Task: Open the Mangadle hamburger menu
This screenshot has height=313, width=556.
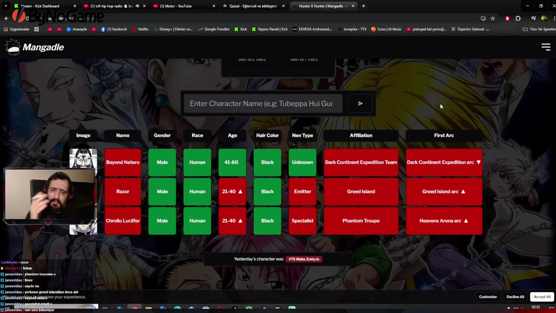Action: coord(546,47)
